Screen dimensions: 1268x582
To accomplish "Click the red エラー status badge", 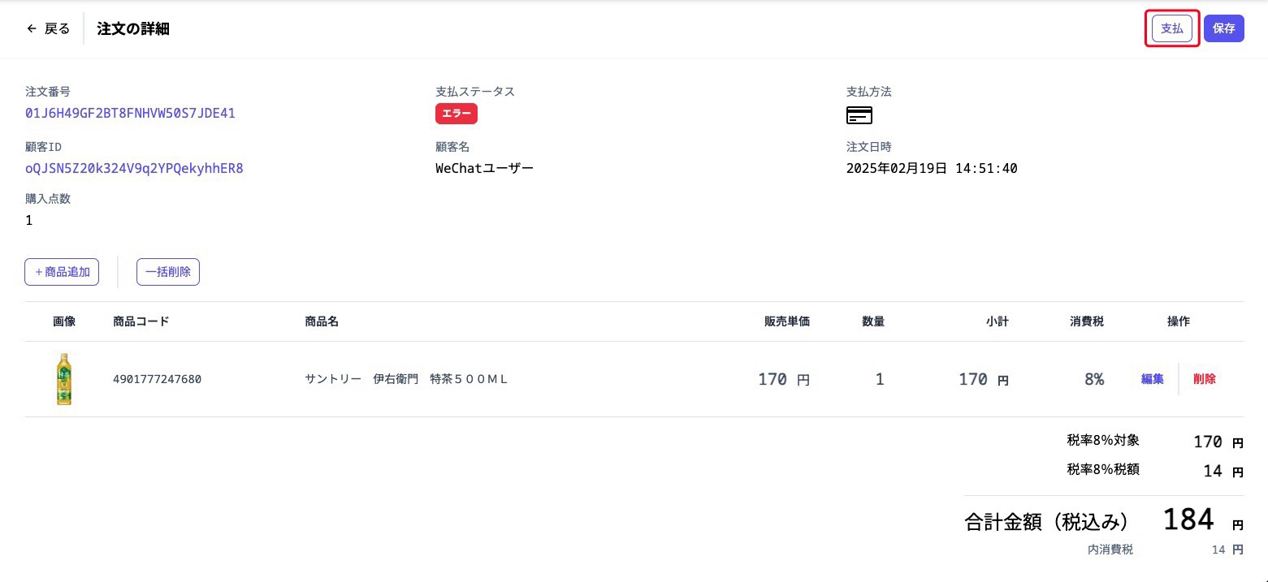I will click(x=456, y=114).
